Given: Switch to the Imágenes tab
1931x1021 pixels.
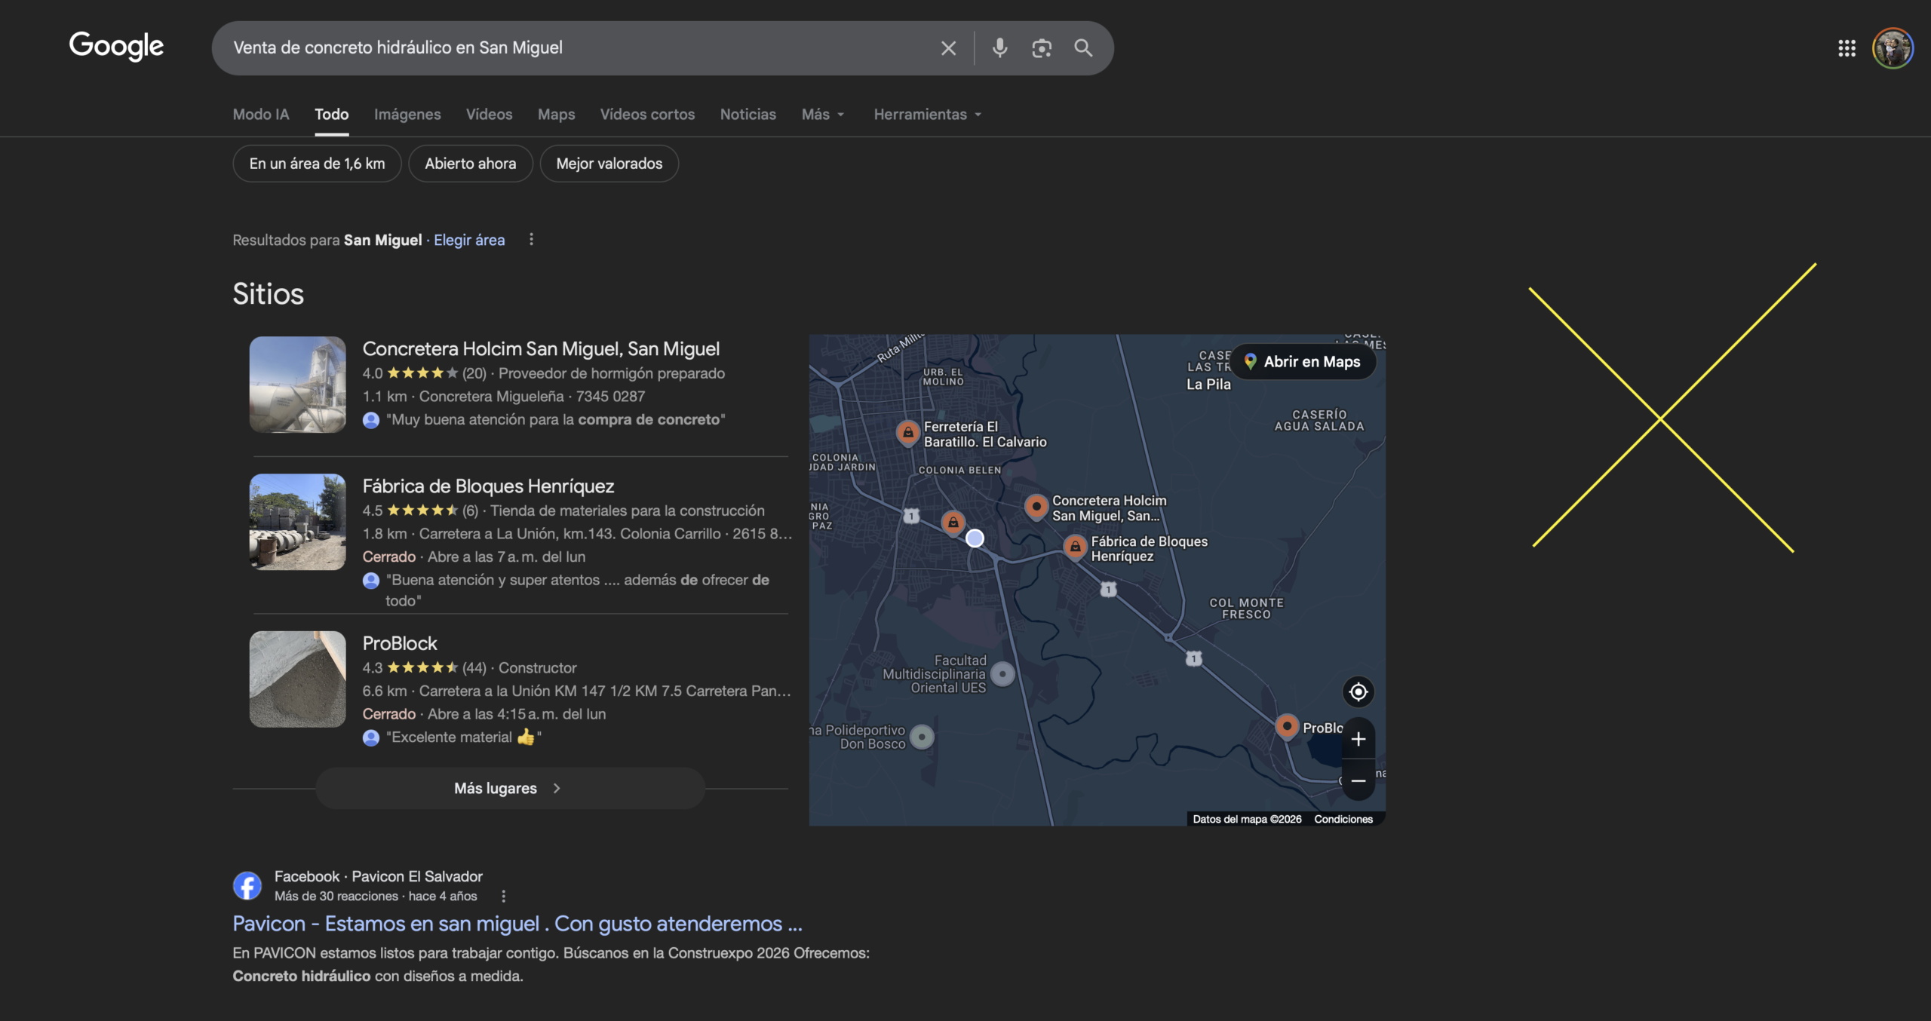Looking at the screenshot, I should click(407, 115).
